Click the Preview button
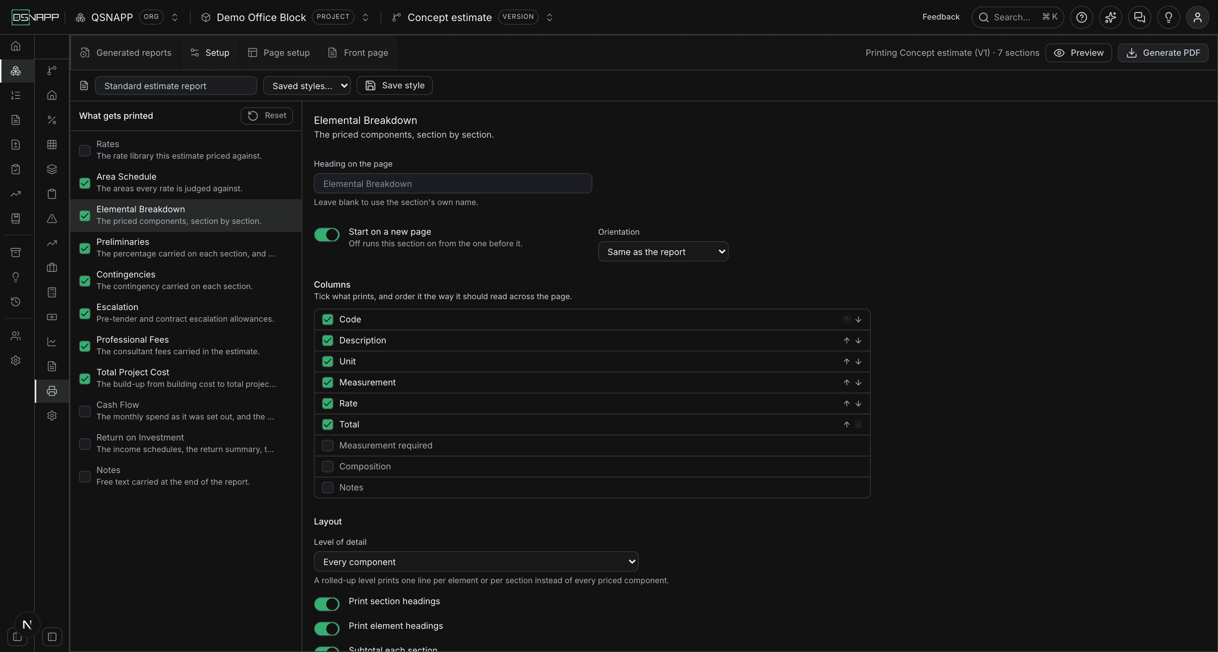 pos(1078,53)
